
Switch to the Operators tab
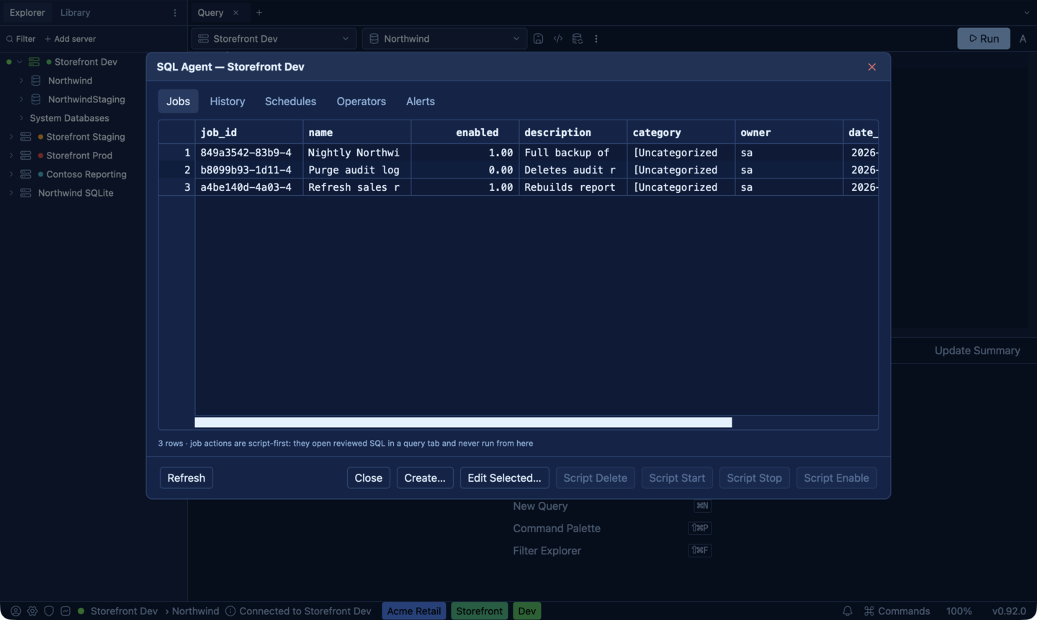coord(361,102)
